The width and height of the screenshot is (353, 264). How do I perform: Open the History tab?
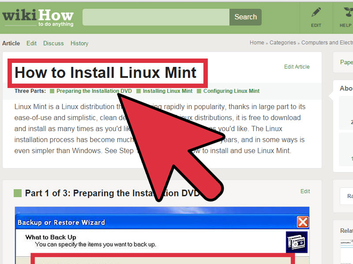pyautogui.click(x=79, y=43)
